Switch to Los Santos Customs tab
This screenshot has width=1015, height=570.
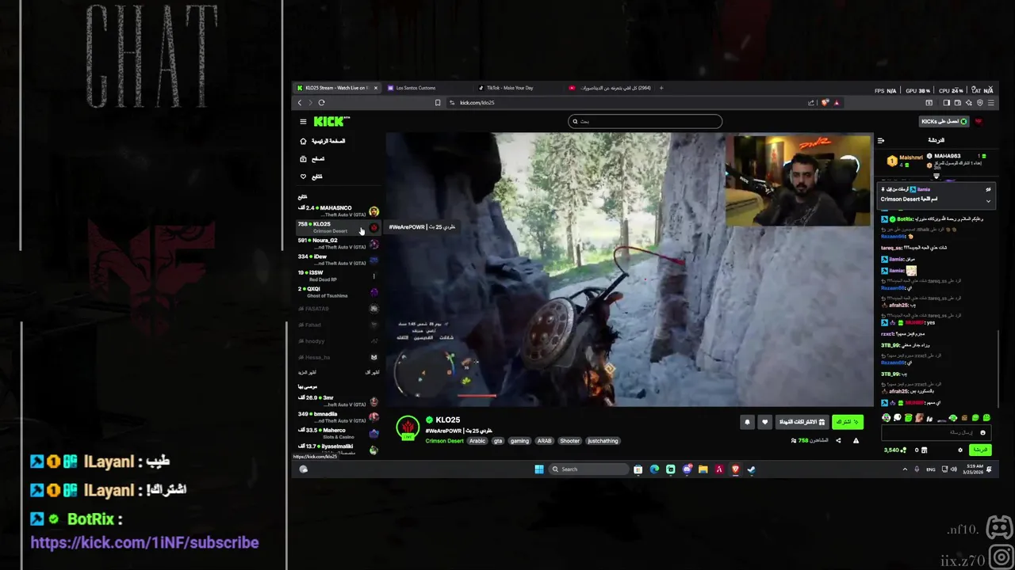point(428,88)
